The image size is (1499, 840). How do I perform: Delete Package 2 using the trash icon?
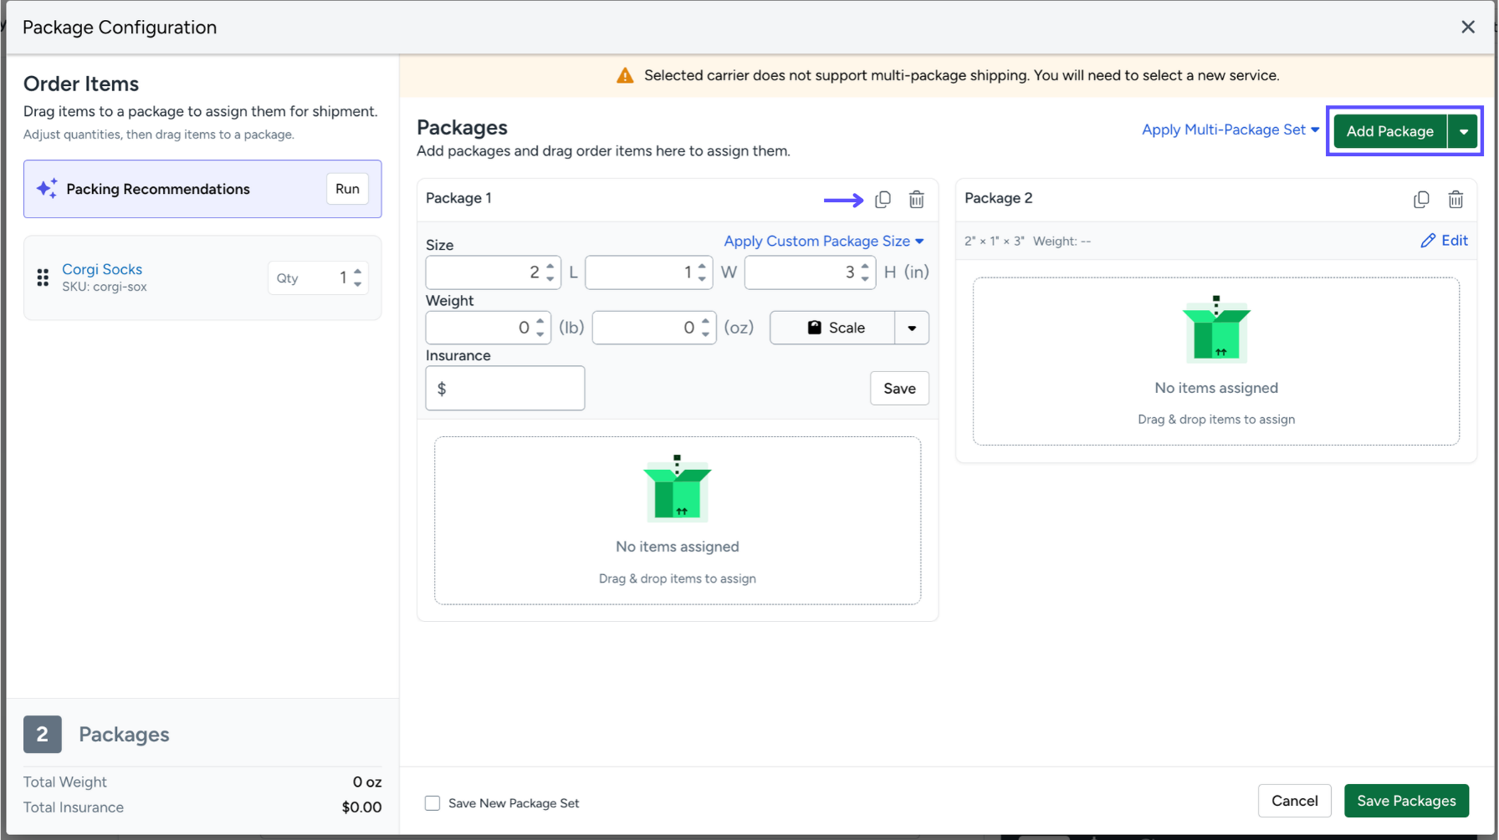point(1456,199)
